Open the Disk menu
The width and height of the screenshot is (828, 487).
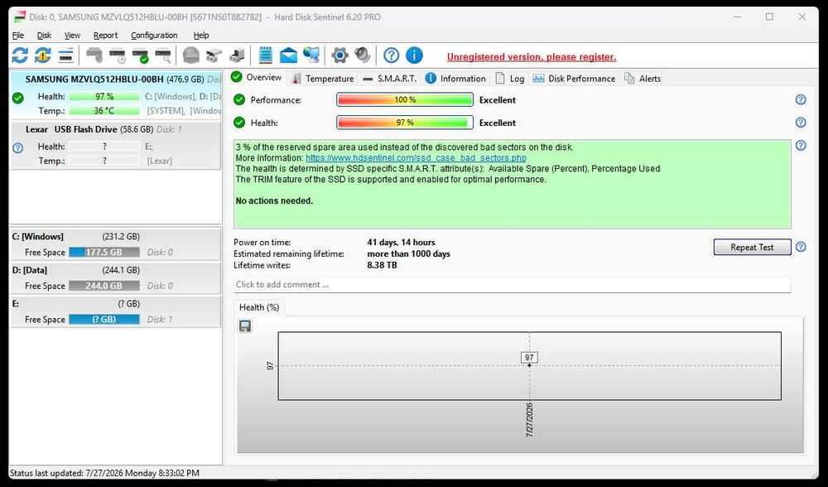44,35
